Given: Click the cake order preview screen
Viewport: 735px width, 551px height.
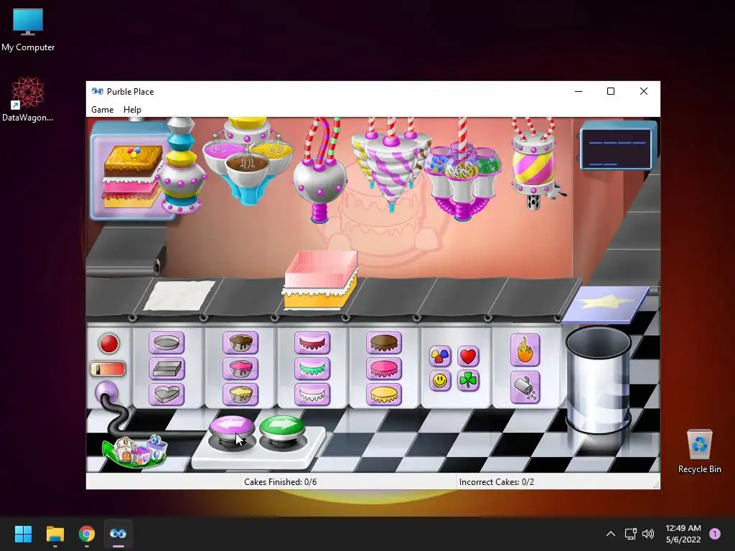Looking at the screenshot, I should [132, 171].
